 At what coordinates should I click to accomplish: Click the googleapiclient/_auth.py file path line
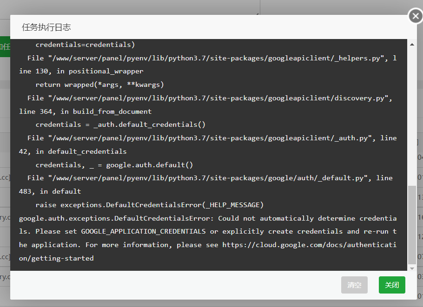click(x=212, y=138)
